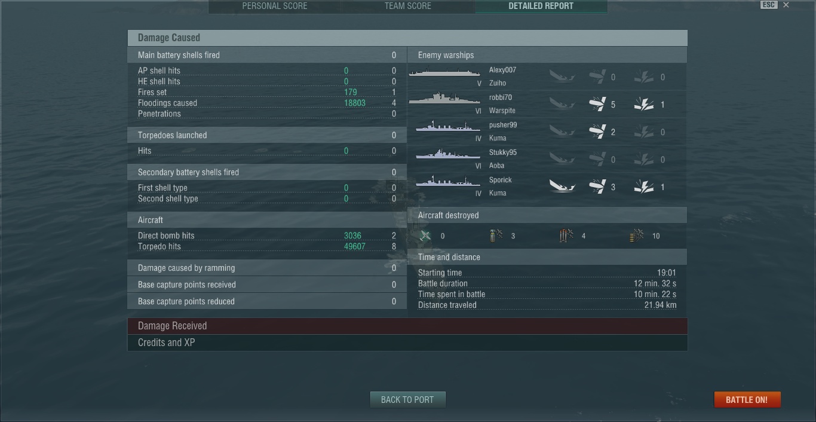Click pusher99 Kuma torpedo hit icon

(x=597, y=132)
